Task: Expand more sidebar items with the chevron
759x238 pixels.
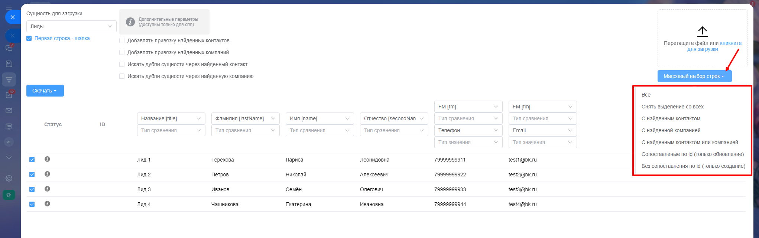Action: (x=9, y=157)
